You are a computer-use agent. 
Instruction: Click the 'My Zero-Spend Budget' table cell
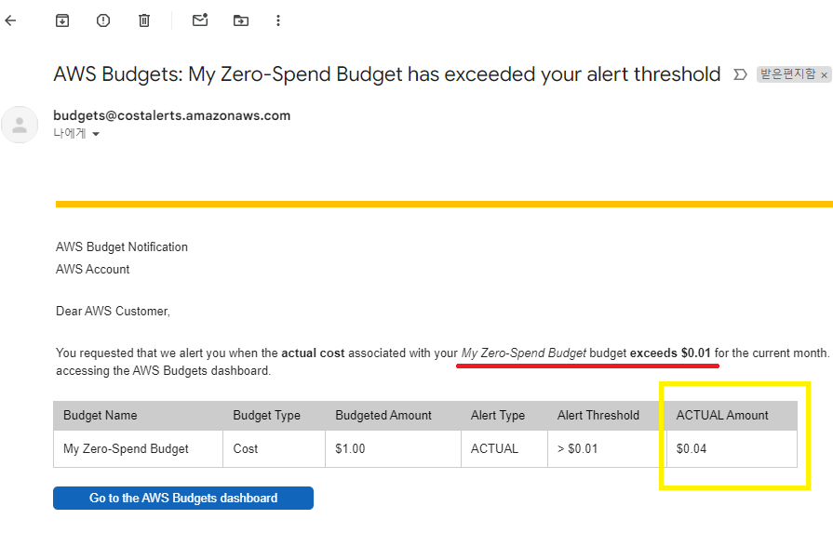coord(138,449)
